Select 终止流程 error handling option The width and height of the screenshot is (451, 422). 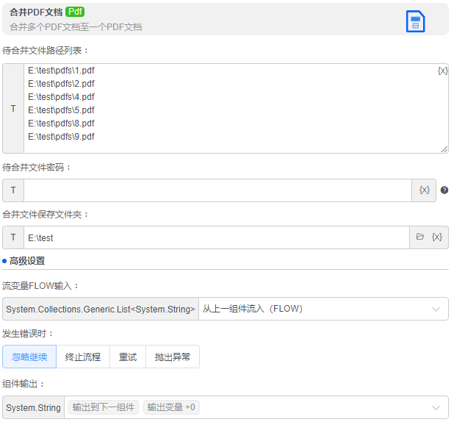point(83,357)
